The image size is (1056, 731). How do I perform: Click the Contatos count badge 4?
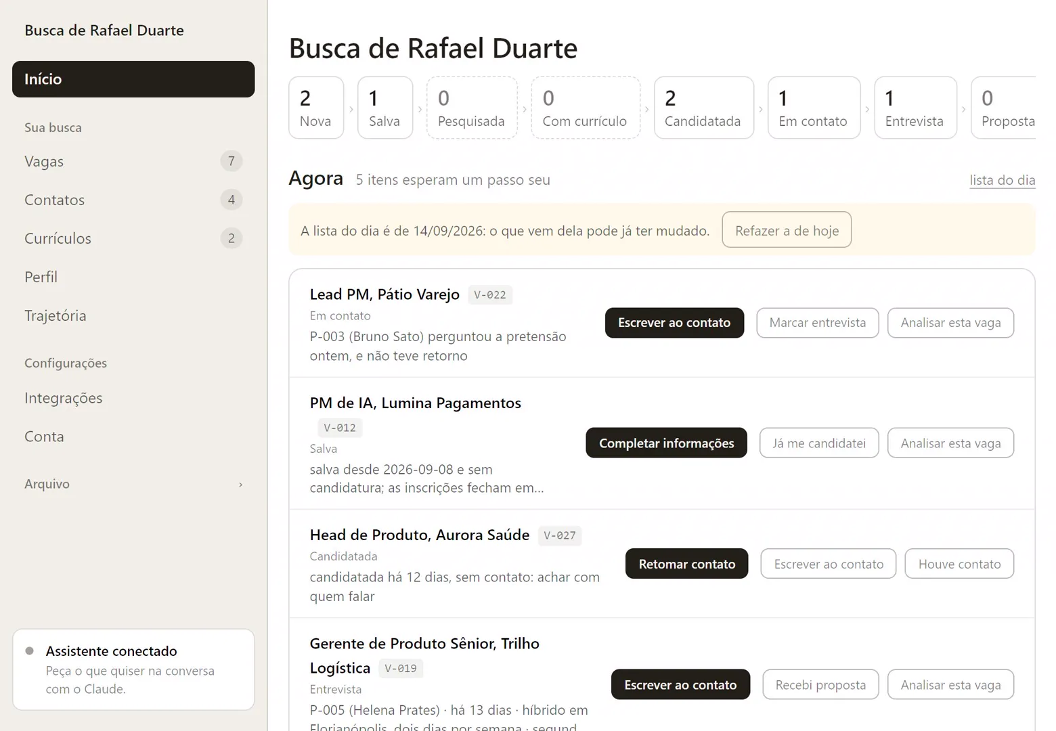(232, 200)
